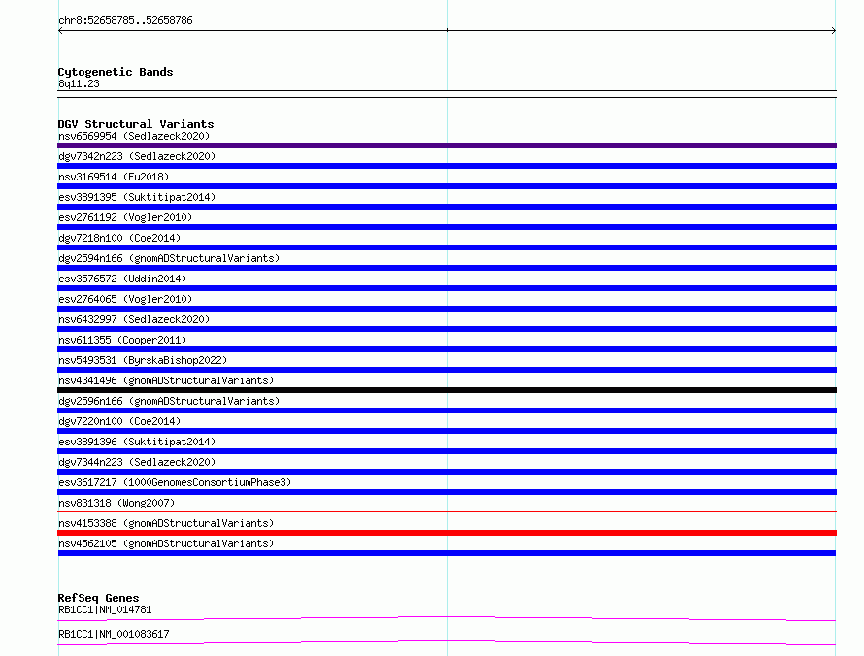The image size is (864, 656).
Task: Click the blue bar under esv3617217
Action: click(447, 492)
